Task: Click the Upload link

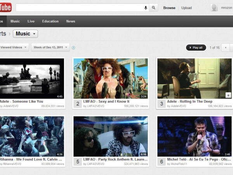Action: point(186,8)
